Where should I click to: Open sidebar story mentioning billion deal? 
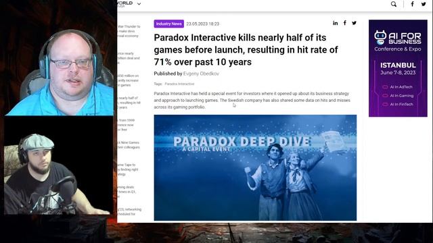(x=129, y=58)
